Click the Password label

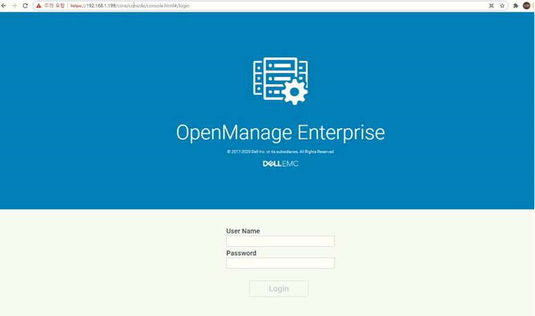click(x=241, y=253)
